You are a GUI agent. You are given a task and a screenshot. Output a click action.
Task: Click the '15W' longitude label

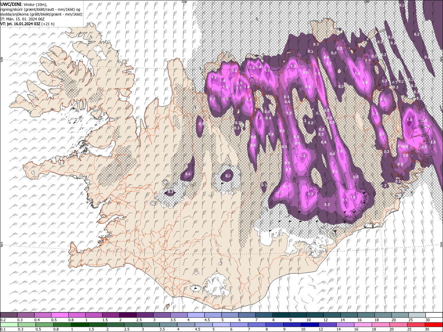click(367, 2)
